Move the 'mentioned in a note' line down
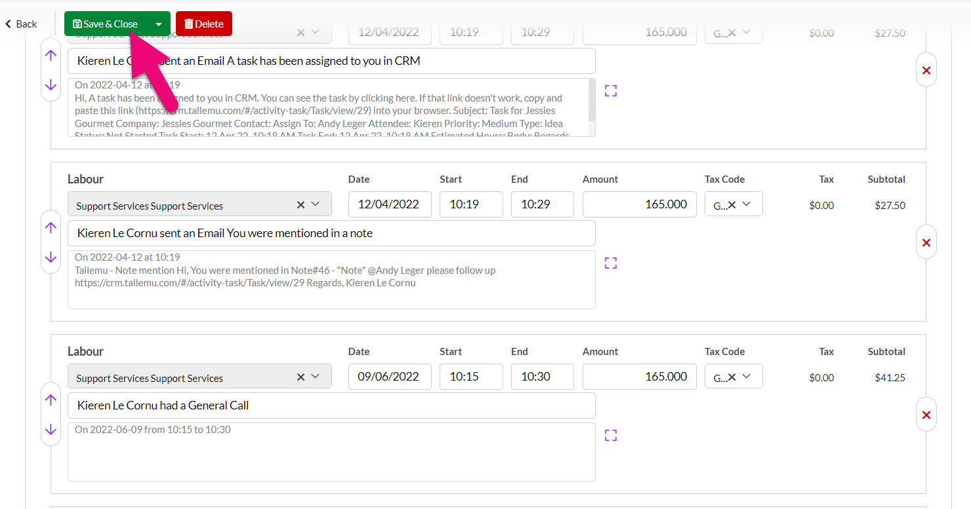 click(x=51, y=257)
